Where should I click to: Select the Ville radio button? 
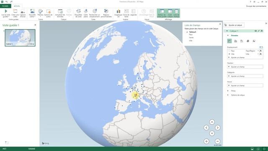click(x=229, y=54)
